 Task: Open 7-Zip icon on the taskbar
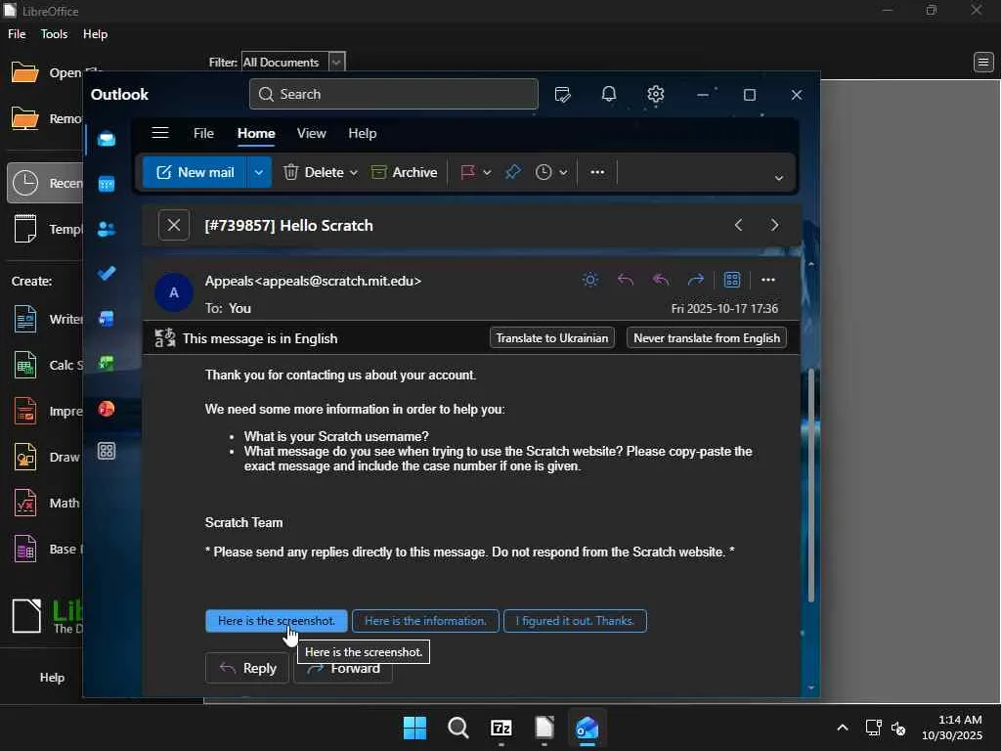pos(501,728)
